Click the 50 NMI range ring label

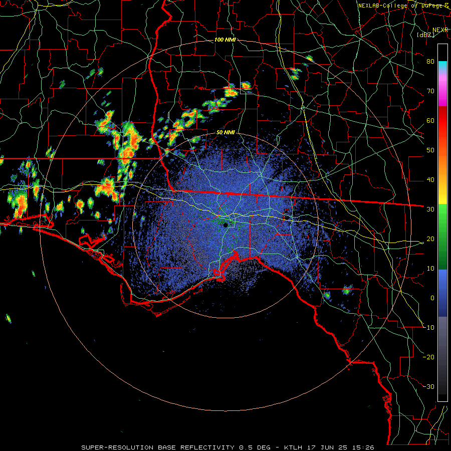[x=225, y=133]
